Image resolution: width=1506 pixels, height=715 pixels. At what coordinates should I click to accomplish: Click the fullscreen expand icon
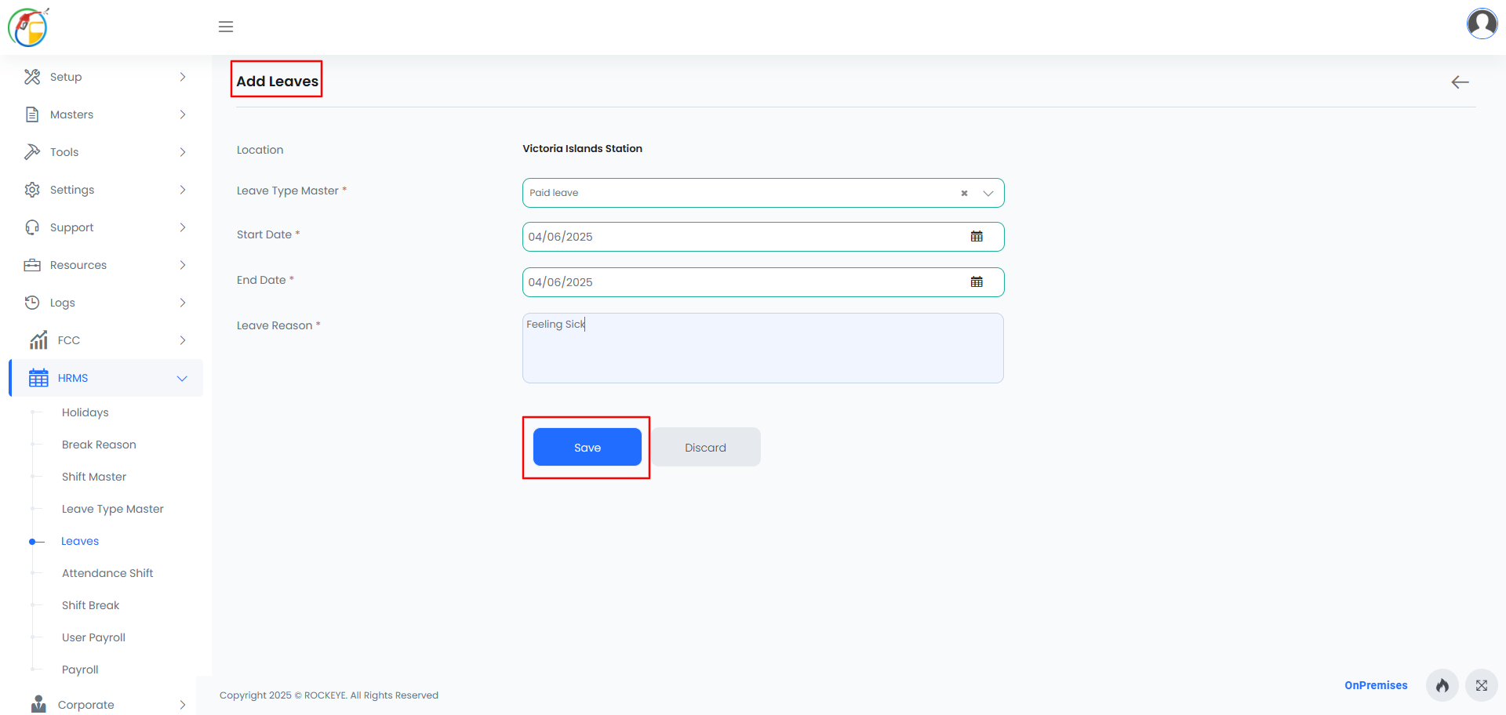click(x=1482, y=685)
